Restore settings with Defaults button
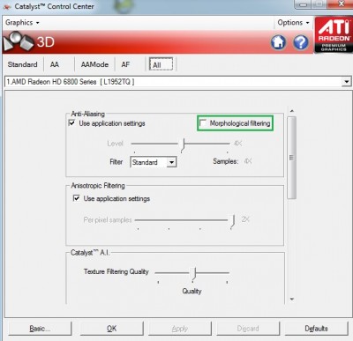The width and height of the screenshot is (353, 341). tap(316, 329)
